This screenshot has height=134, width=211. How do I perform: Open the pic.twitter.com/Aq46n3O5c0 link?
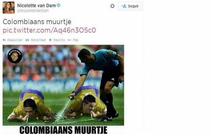pyautogui.click(x=49, y=30)
